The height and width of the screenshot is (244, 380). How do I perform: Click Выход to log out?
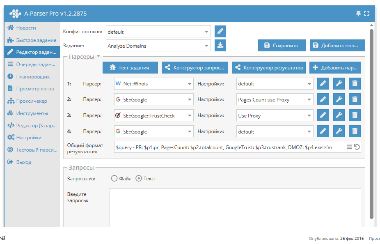[x=32, y=162]
